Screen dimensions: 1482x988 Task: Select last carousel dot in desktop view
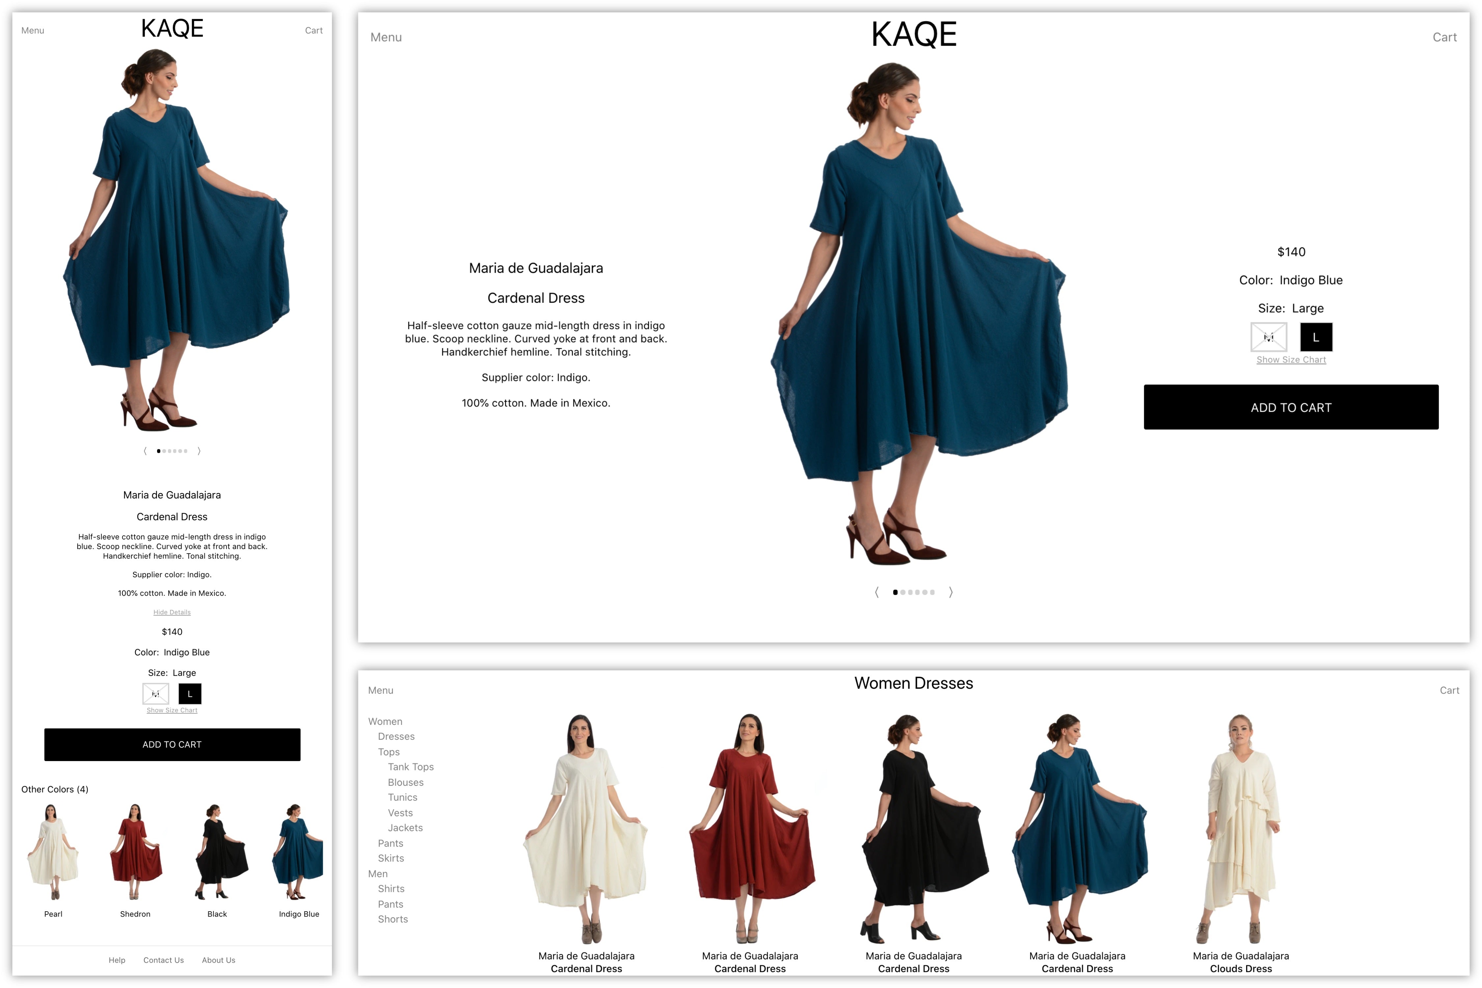tap(933, 592)
